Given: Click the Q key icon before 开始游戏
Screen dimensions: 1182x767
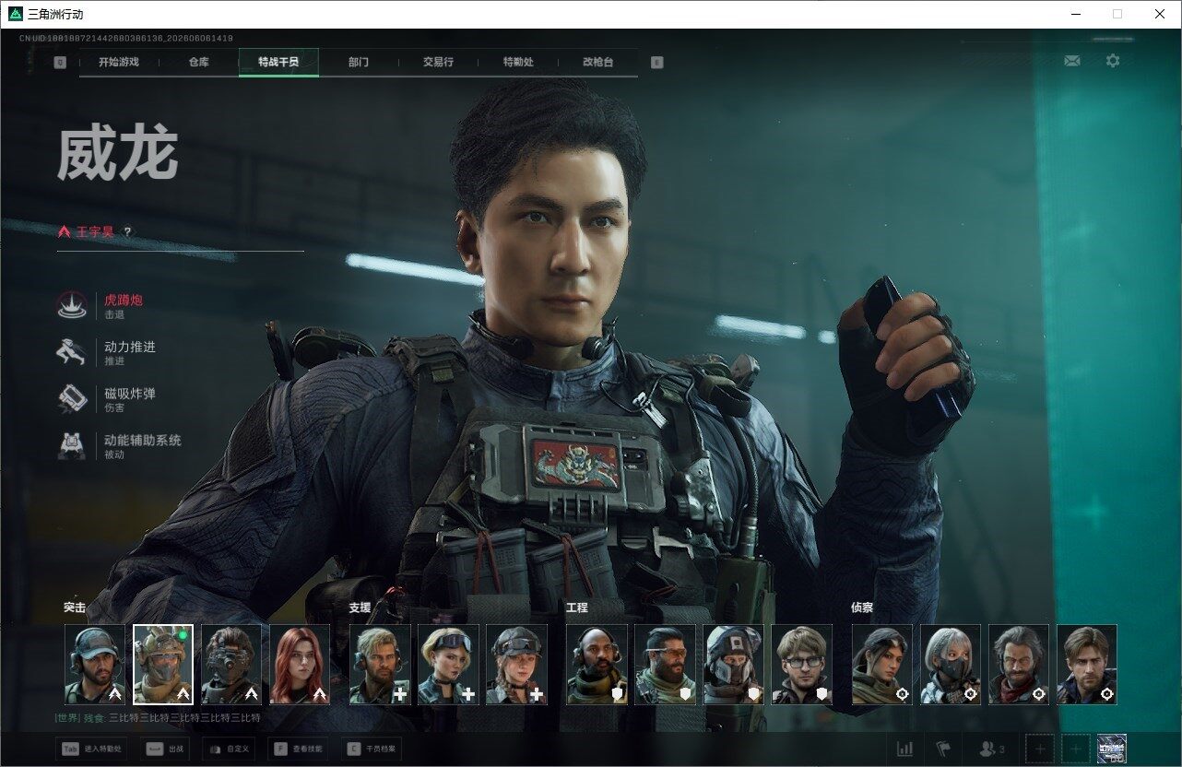Looking at the screenshot, I should (60, 63).
